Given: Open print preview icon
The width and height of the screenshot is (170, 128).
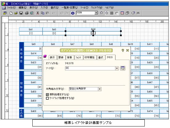Looking at the screenshot, I should click(32, 13).
